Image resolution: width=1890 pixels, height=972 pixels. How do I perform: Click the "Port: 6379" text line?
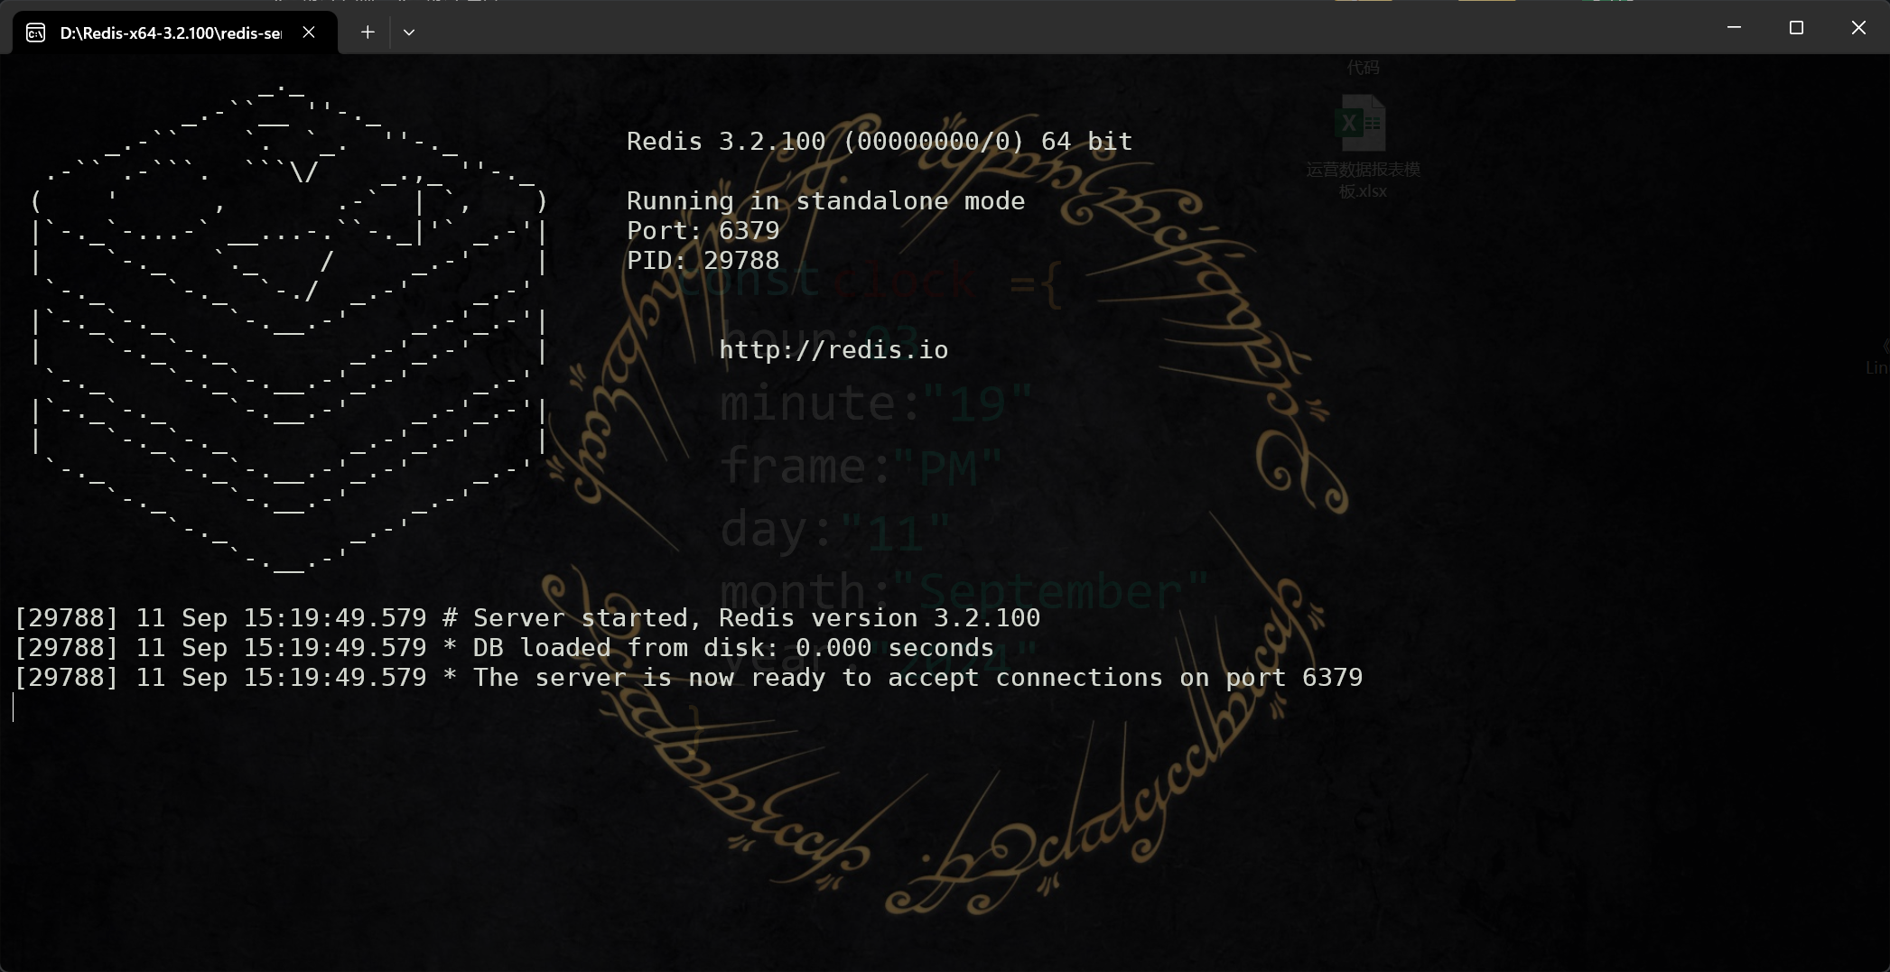click(x=703, y=231)
